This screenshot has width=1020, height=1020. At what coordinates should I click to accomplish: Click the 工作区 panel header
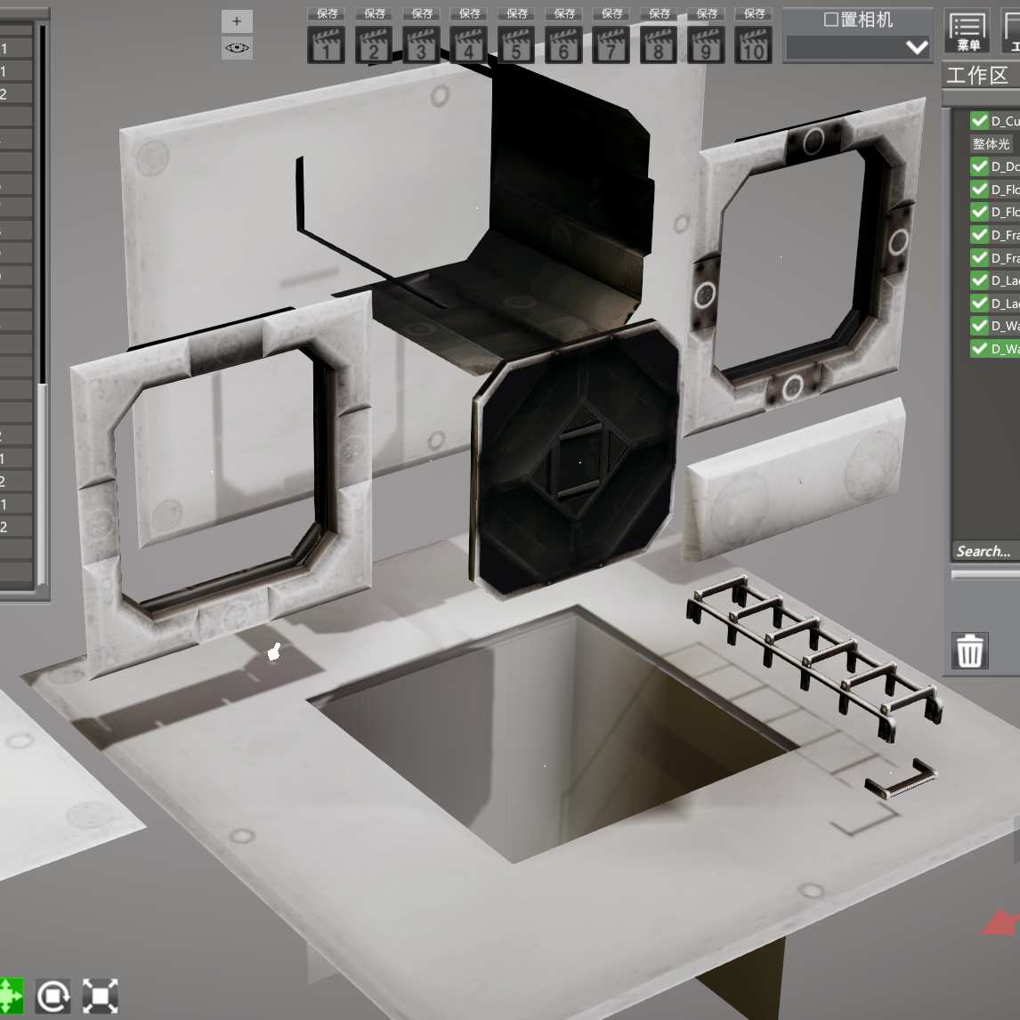981,76
